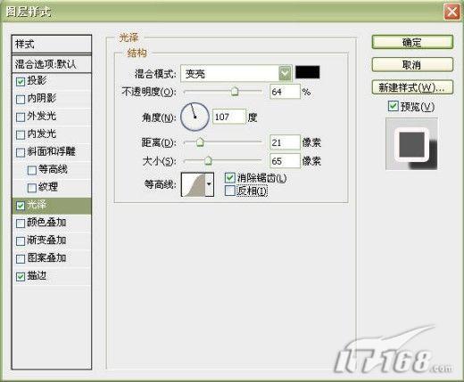
Task: Click the distance field showing 21
Action: point(285,142)
